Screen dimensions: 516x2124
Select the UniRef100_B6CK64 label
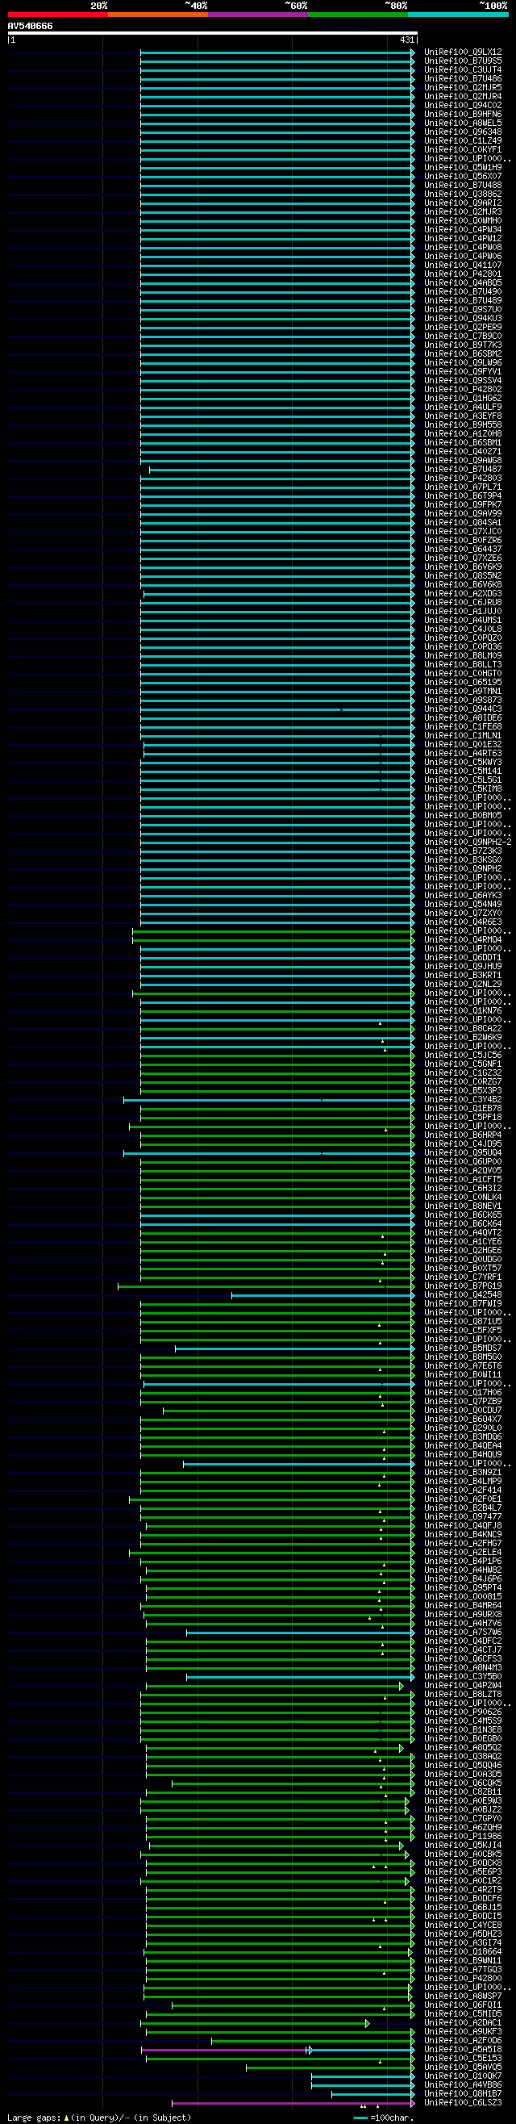pyautogui.click(x=464, y=1224)
